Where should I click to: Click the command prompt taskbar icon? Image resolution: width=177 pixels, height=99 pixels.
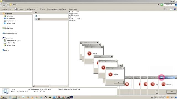67,97
